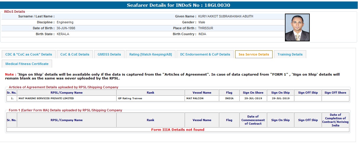
Task: Click MAT MARINE SERVICES PRIVATE LIMITED company cell
Action: point(46,98)
